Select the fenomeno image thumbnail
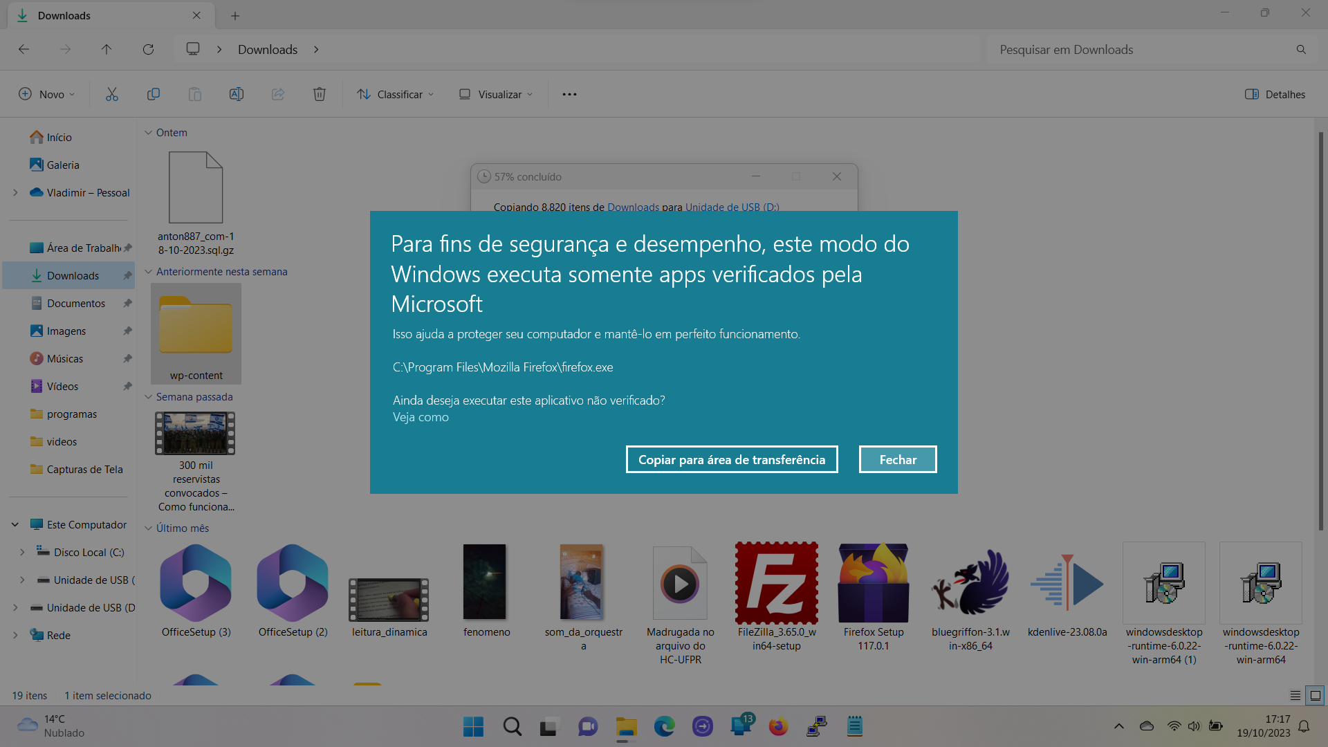 486,591
